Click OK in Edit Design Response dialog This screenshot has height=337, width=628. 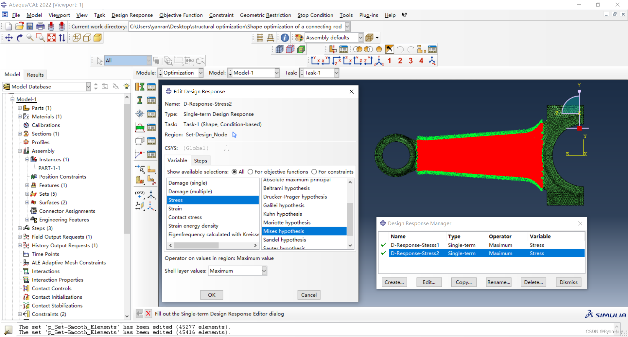coord(212,295)
